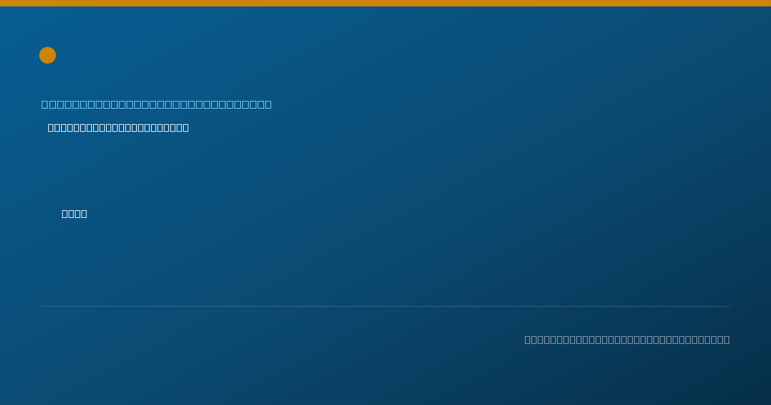Click middle of the white subtitle line

118,128
